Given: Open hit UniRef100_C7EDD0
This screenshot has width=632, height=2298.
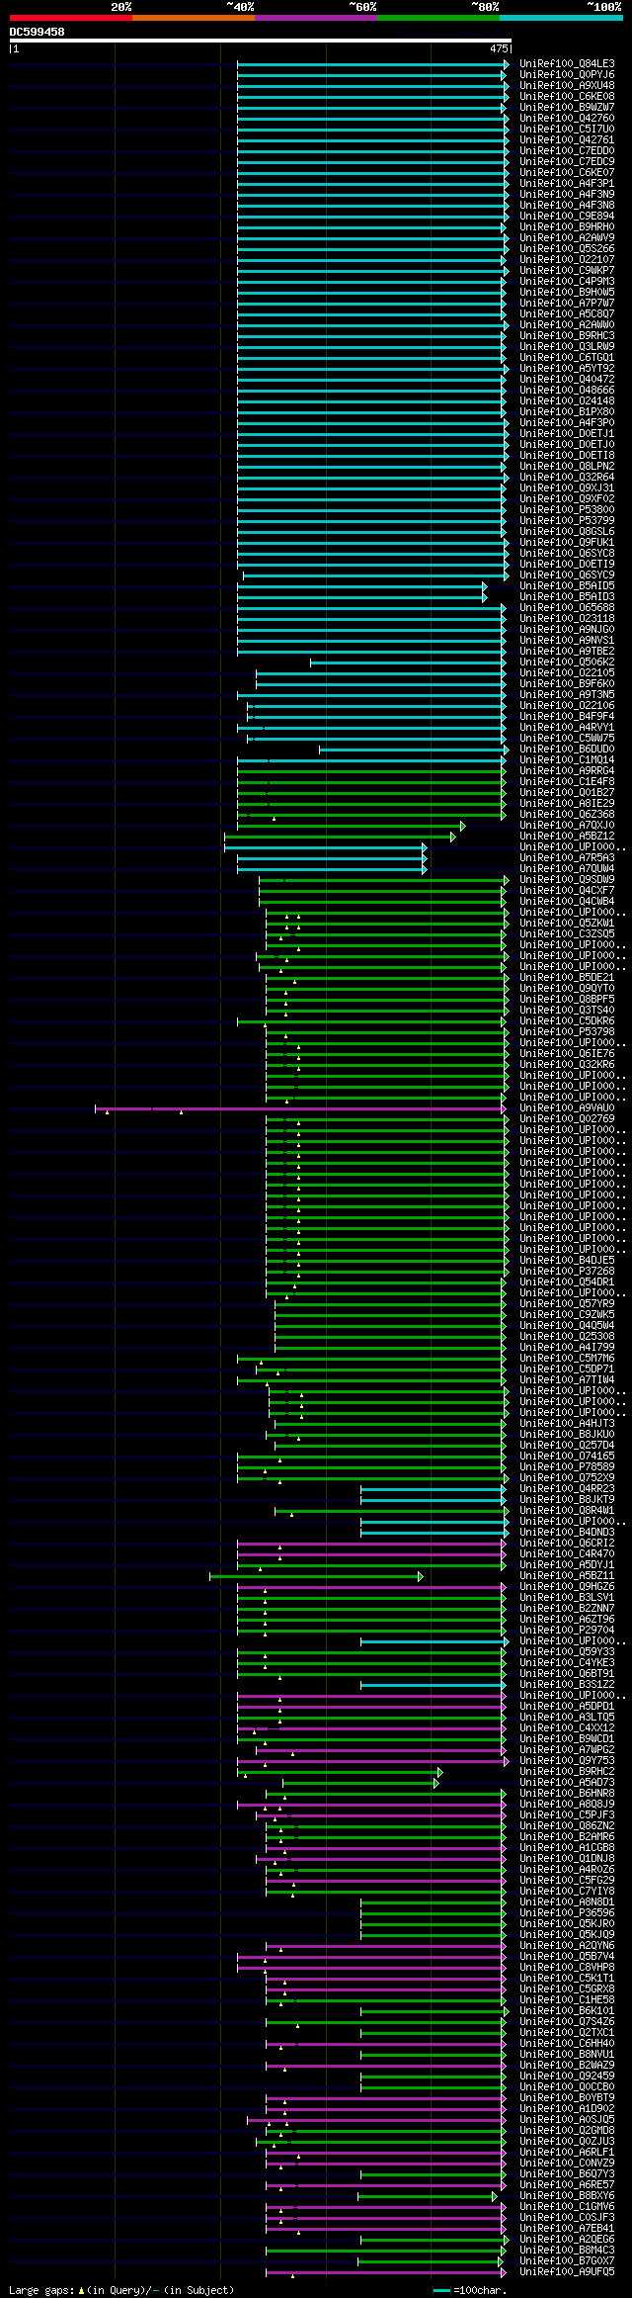Looking at the screenshot, I should point(567,151).
